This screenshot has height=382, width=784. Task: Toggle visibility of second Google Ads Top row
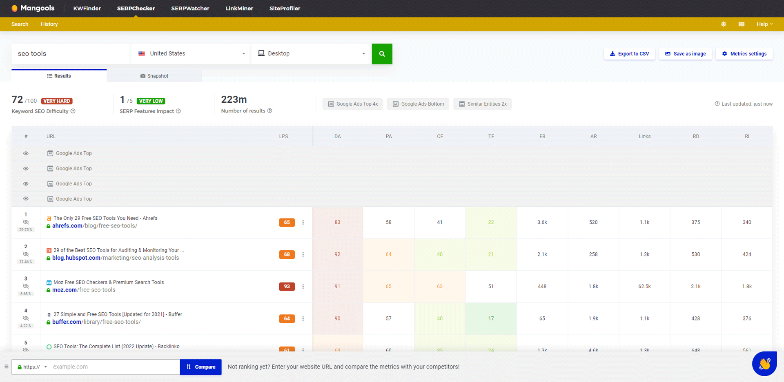tap(26, 168)
